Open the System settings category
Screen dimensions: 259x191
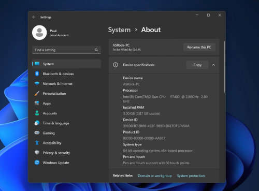[x=67, y=64]
